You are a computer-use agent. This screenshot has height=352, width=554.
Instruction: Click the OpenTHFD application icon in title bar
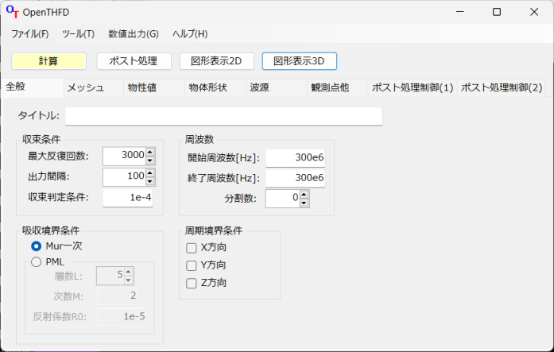pos(12,12)
